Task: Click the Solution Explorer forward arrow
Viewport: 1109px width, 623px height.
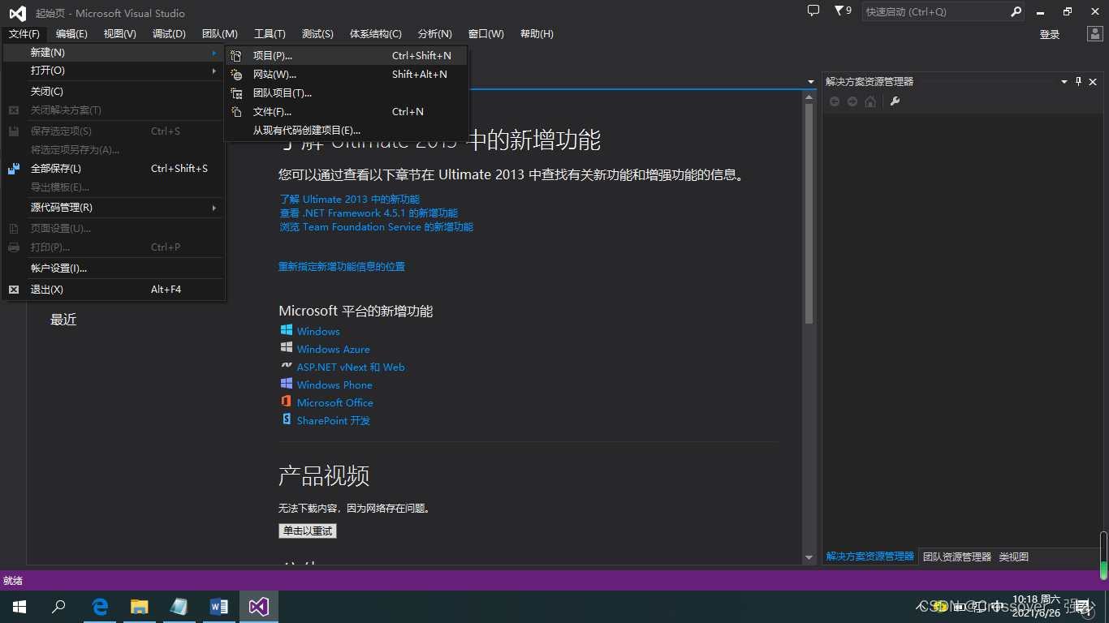Action: (852, 101)
